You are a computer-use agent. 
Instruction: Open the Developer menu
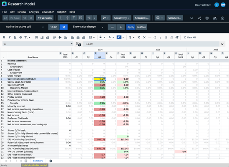click(x=48, y=12)
